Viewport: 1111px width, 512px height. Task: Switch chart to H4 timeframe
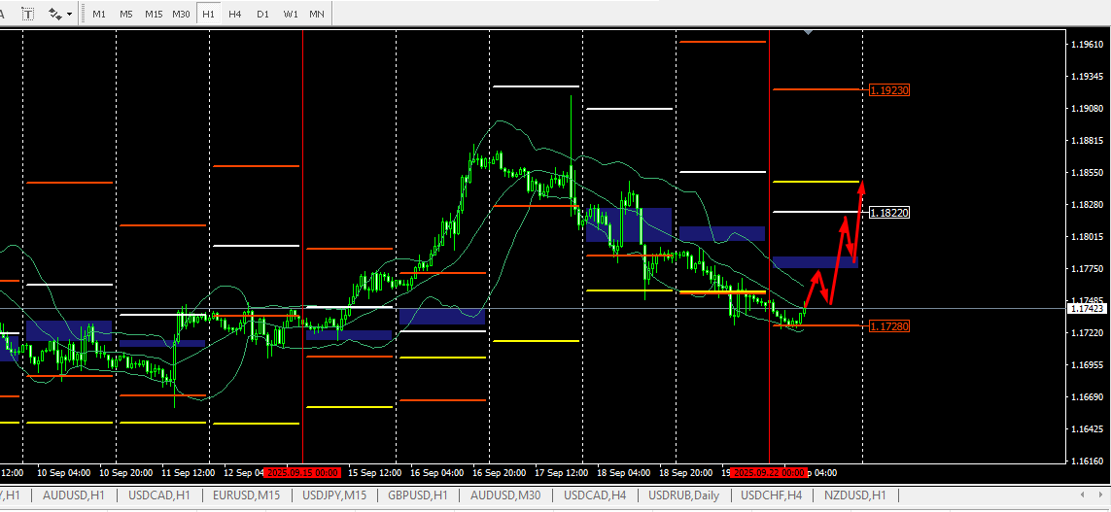[235, 14]
